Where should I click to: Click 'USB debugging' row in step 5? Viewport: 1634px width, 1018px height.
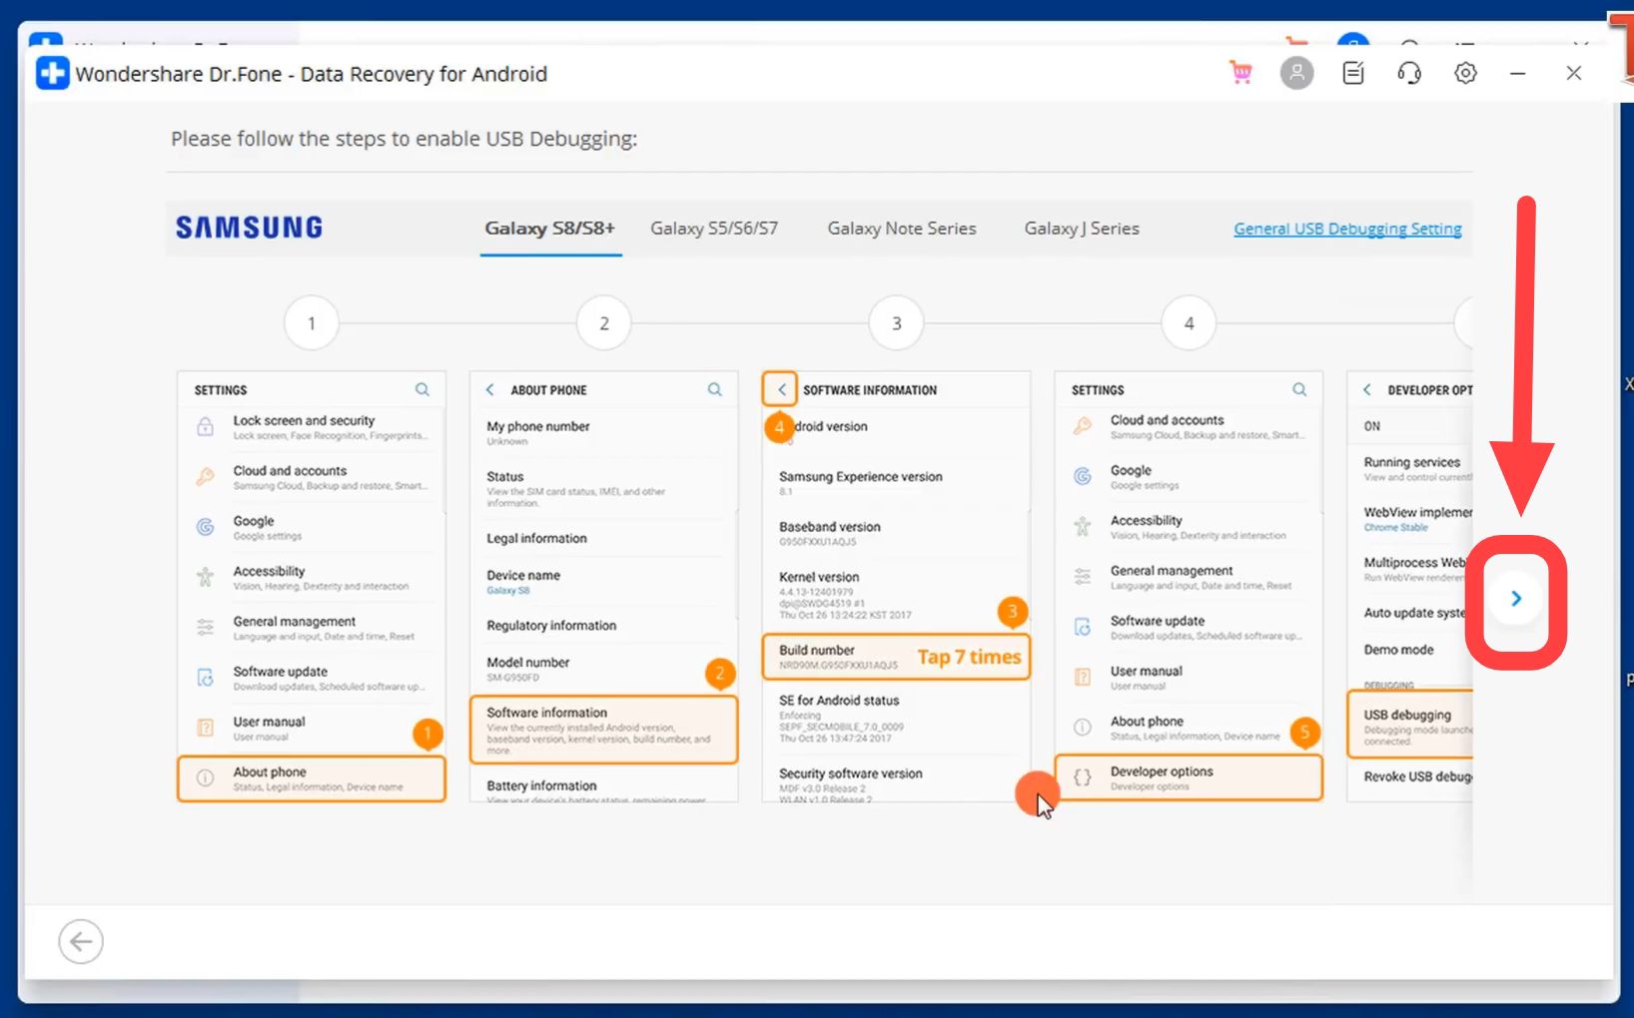[1410, 727]
